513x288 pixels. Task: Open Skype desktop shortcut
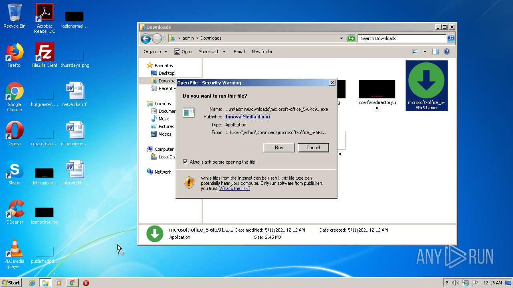14,173
